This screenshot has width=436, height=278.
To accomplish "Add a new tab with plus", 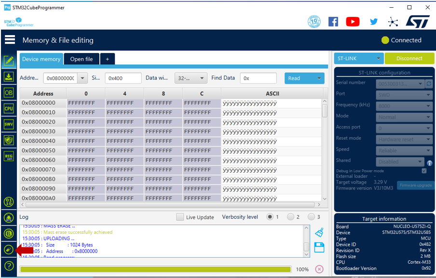I will point(107,59).
